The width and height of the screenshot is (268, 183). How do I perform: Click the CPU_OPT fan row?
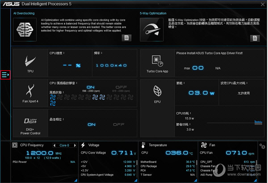coord(227,162)
